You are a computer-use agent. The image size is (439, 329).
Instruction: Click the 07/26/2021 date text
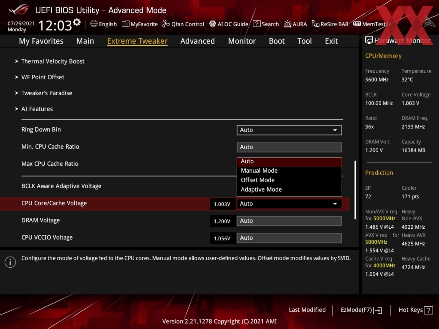tap(21, 24)
